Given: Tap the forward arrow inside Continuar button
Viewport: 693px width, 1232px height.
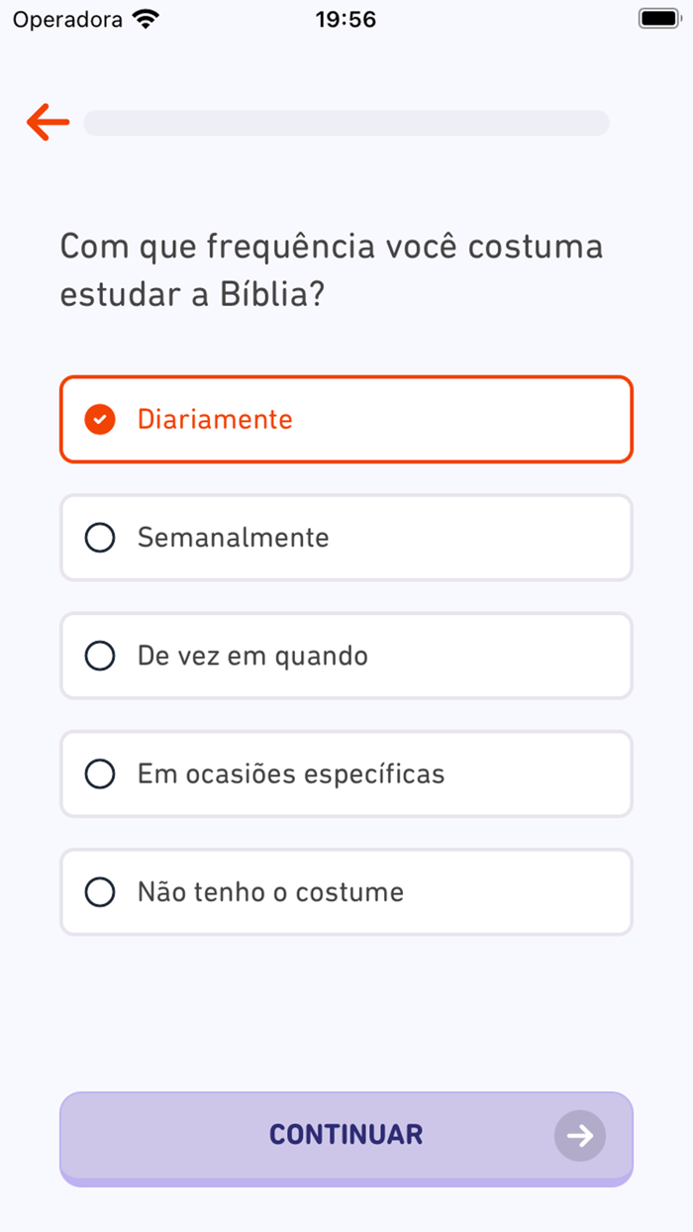Looking at the screenshot, I should 580,1136.
